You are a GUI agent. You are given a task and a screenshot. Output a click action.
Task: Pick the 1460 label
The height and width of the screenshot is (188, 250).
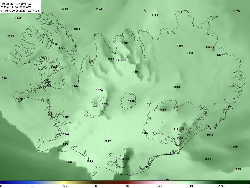(209, 47)
